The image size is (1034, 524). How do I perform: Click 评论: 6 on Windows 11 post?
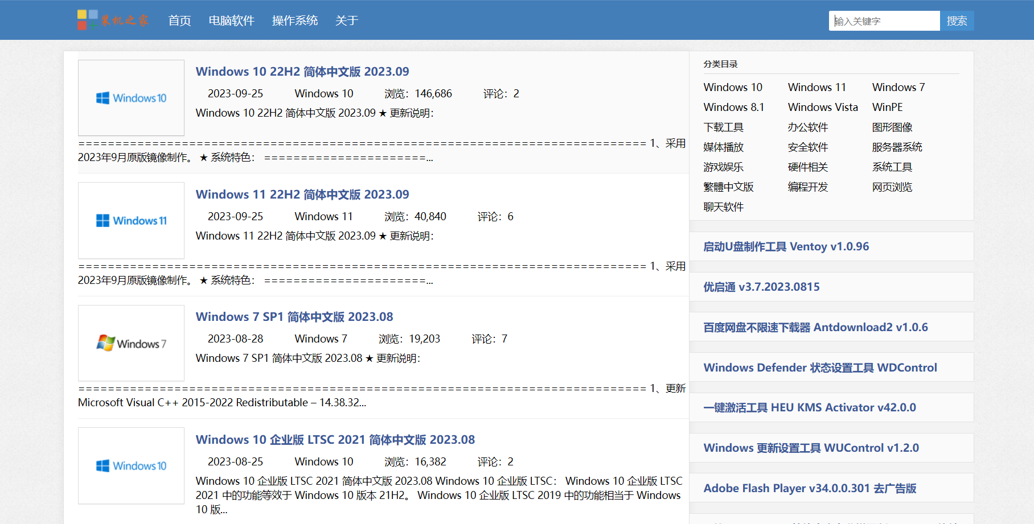pyautogui.click(x=495, y=216)
